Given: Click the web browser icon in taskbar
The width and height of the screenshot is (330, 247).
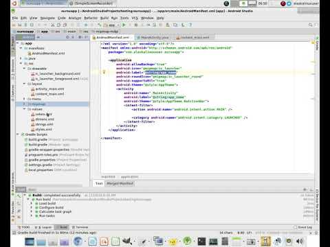Looking at the screenshot, I should coord(78,242).
